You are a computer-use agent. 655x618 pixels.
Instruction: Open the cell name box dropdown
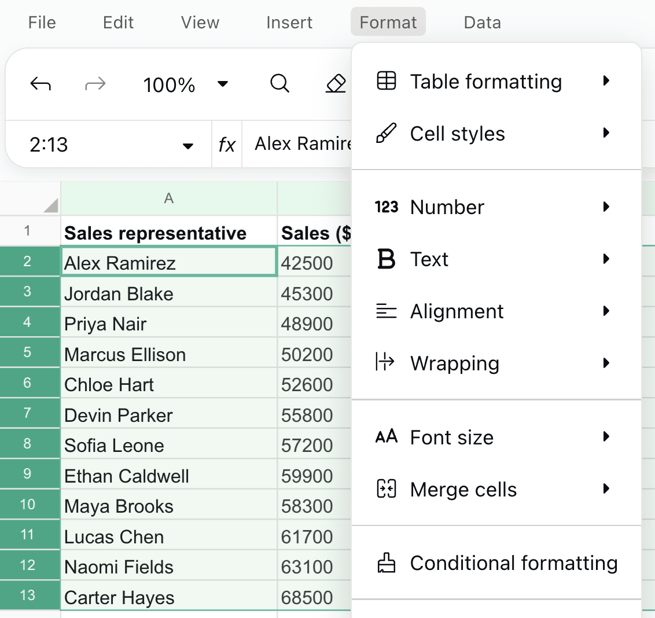pos(187,145)
